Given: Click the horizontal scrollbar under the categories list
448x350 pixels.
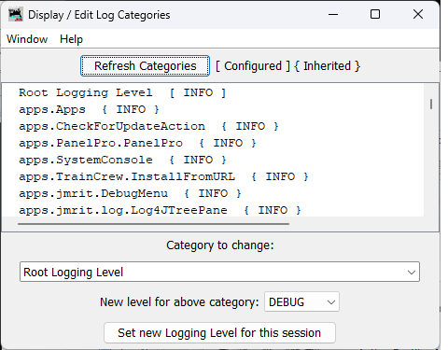Looking at the screenshot, I should (x=153, y=223).
